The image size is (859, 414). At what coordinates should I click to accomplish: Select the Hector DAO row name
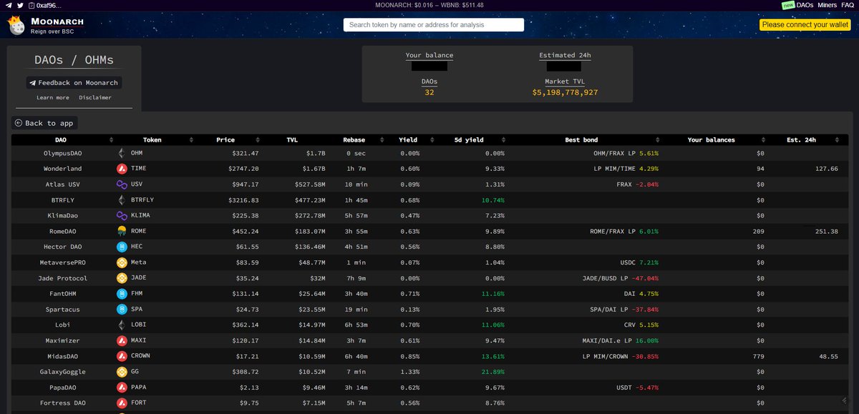pyautogui.click(x=63, y=247)
